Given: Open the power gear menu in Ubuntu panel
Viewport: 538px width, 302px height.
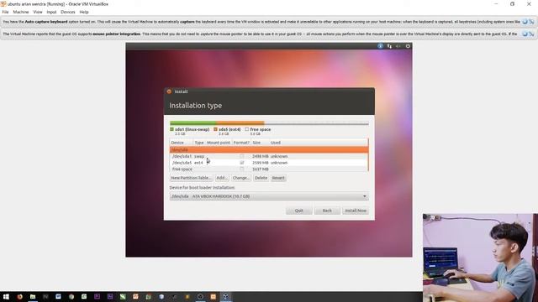Looking at the screenshot, I should pos(408,46).
